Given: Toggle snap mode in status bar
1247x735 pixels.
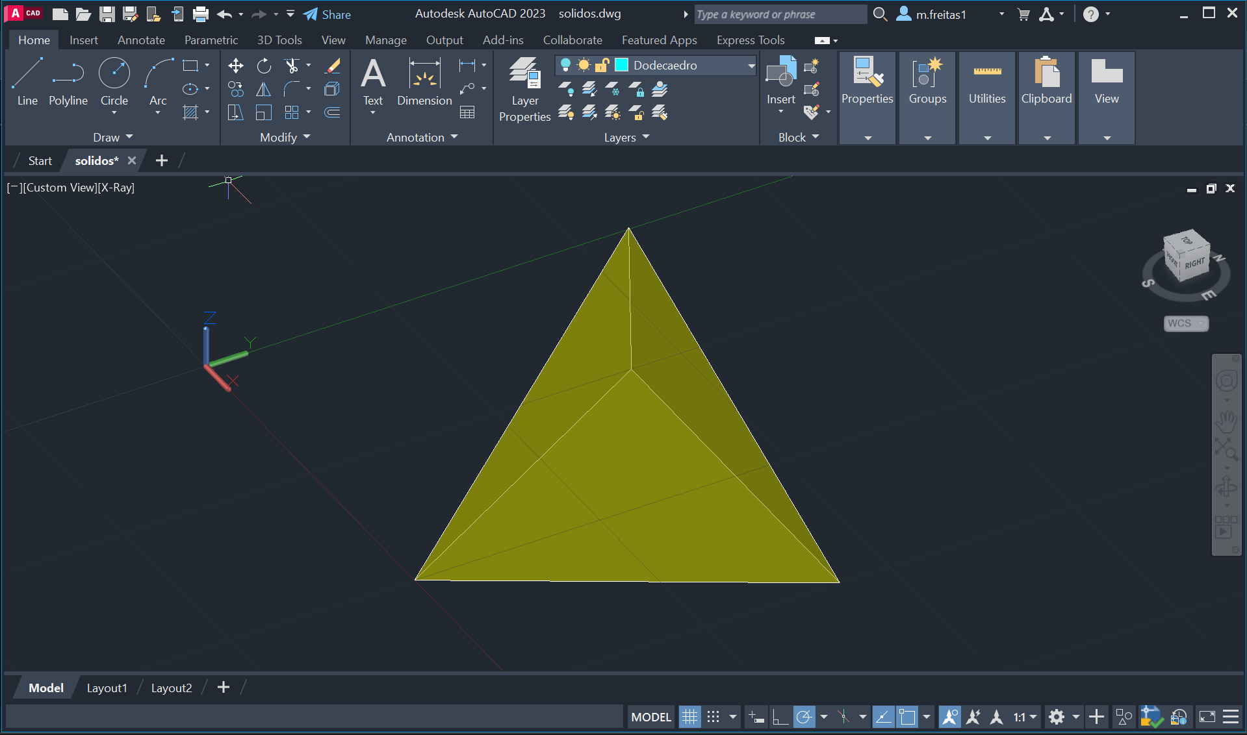Looking at the screenshot, I should click(x=713, y=717).
